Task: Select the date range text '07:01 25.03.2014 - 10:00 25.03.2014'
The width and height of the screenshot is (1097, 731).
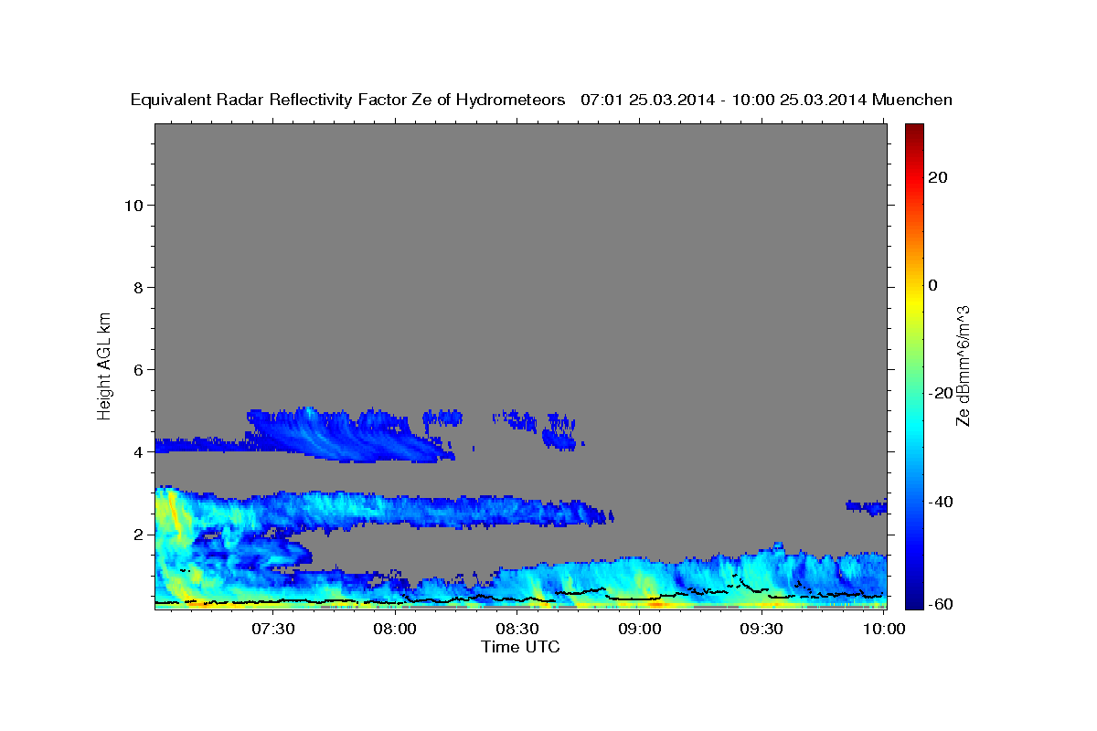Action: 724,100
